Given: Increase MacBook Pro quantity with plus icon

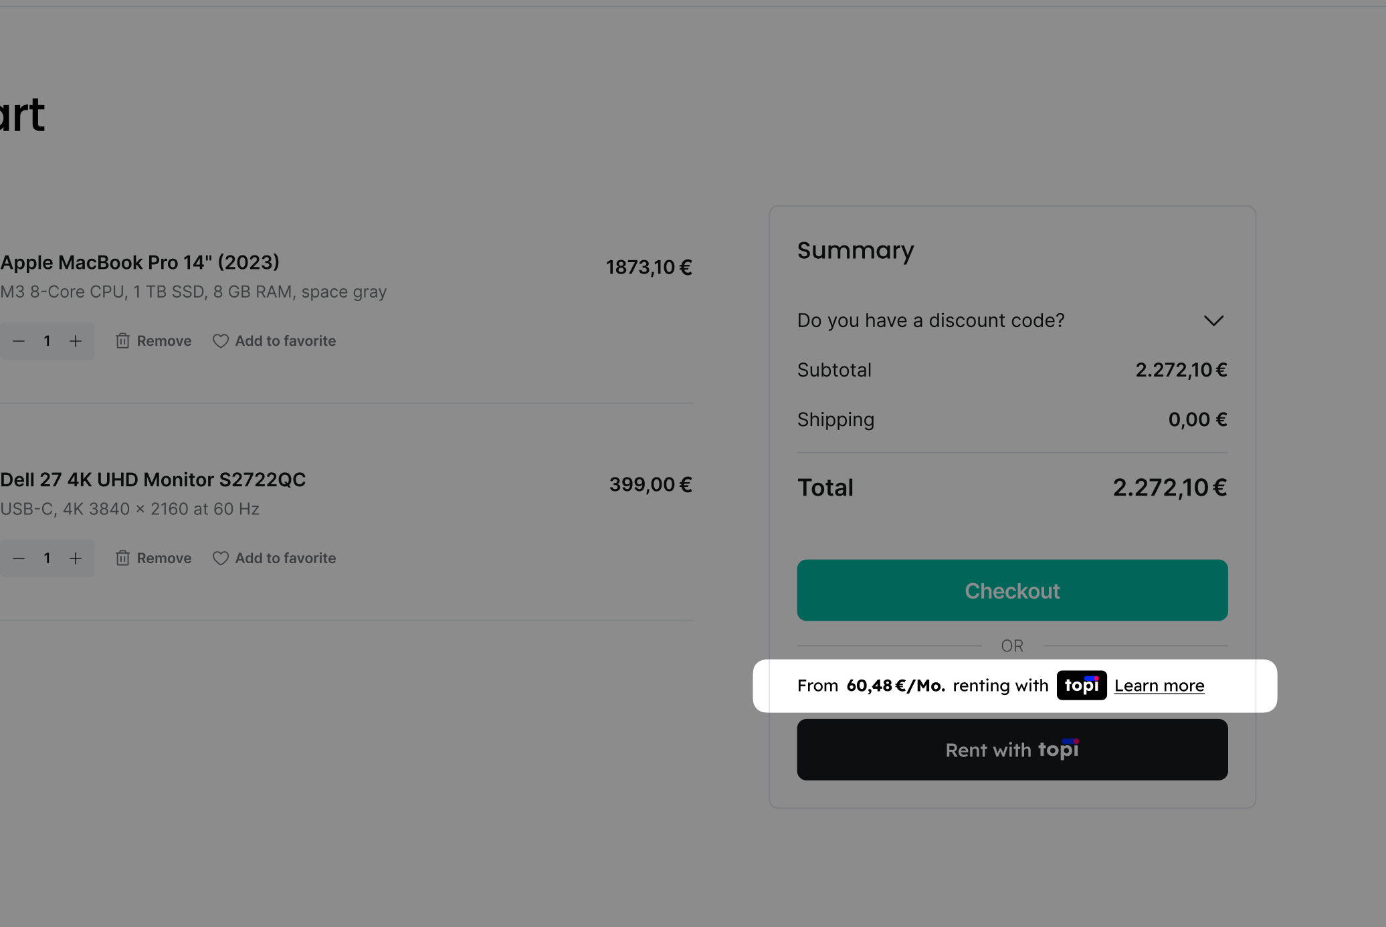Looking at the screenshot, I should click(x=76, y=341).
